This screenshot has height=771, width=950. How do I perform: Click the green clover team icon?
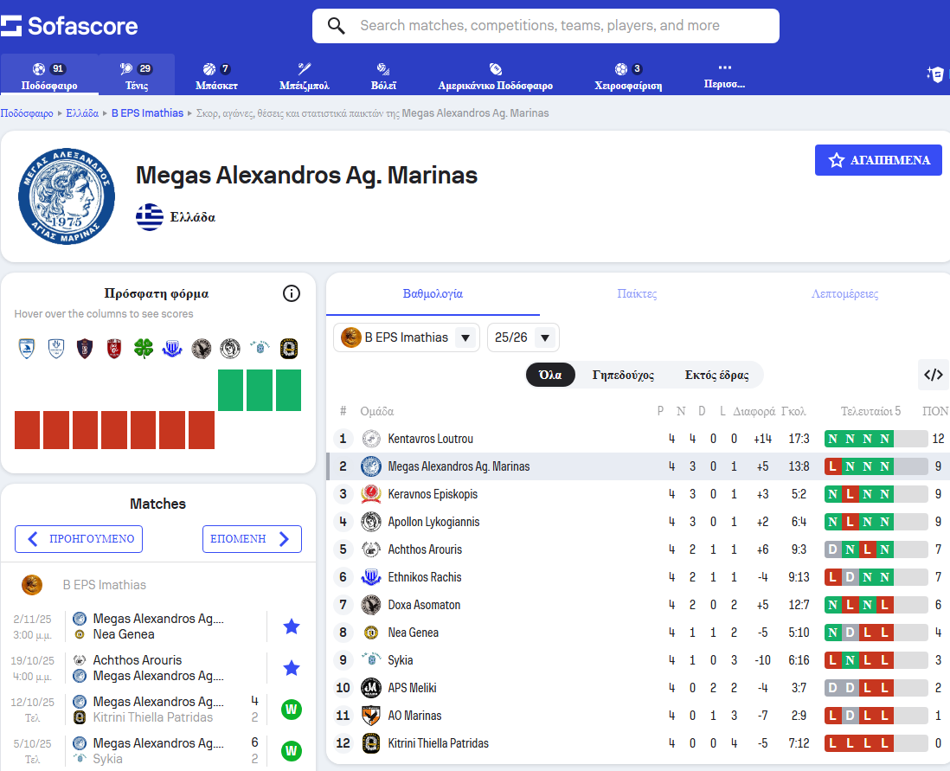144,349
